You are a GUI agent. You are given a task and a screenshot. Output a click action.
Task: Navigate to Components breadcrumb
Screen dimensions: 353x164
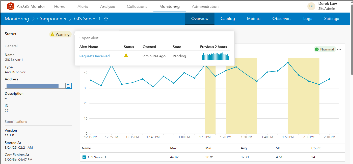tap(51, 19)
